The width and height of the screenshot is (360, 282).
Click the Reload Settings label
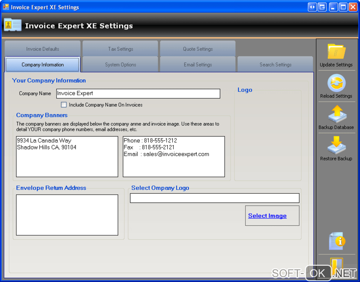tap(336, 96)
